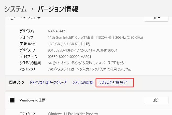Click the Windows logo icon
The width and height of the screenshot is (172, 115).
pos(12,100)
